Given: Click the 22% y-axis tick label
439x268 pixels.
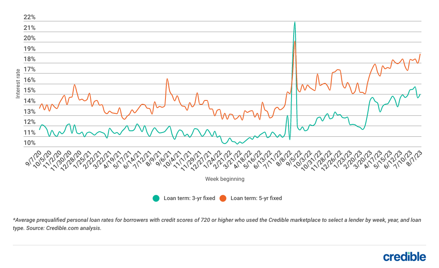Looking at the screenshot, I should coord(29,18).
